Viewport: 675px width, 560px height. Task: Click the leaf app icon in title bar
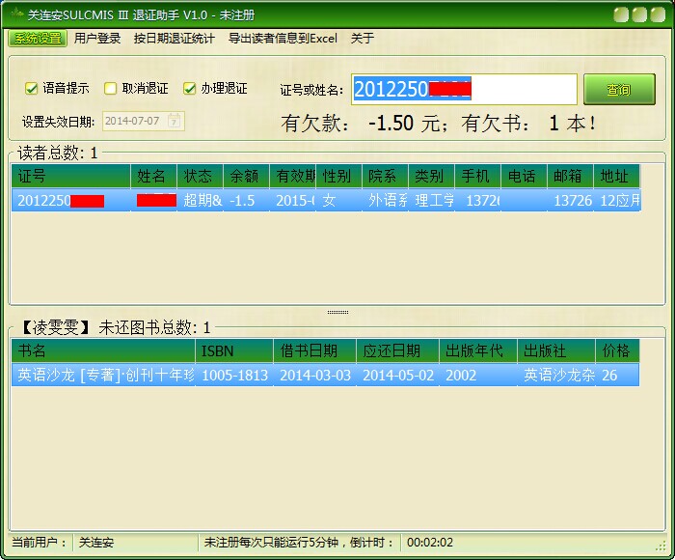tap(17, 14)
